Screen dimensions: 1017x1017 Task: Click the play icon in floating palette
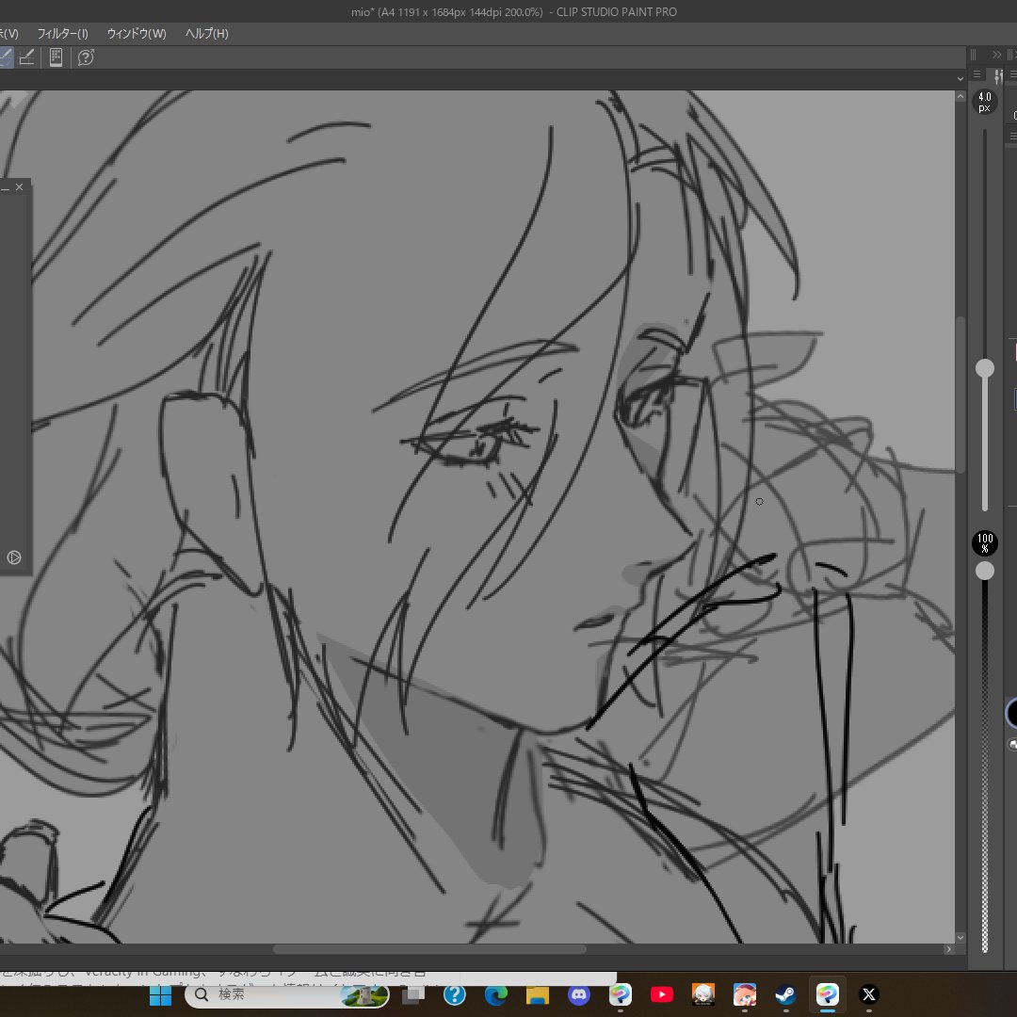[13, 557]
